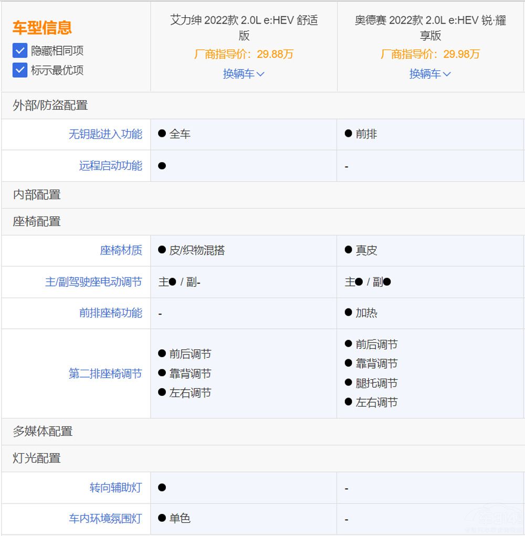The width and height of the screenshot is (525, 536).
Task: Click the 奥德赛 guide price 29.98万
Action: 429,54
